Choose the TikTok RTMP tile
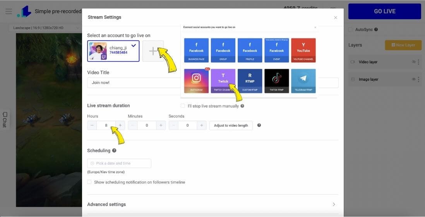This screenshot has width=425, height=217. 277,81
